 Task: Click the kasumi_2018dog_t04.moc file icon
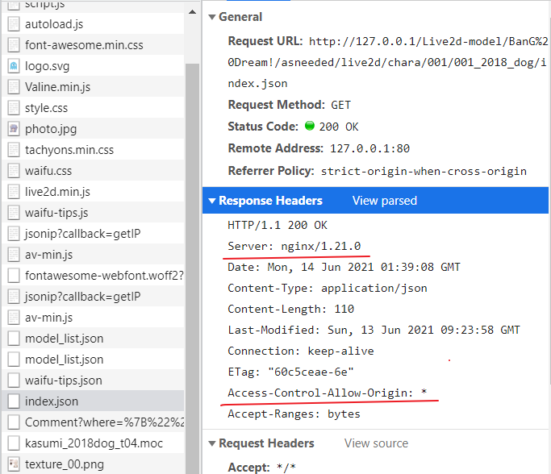tap(14, 443)
